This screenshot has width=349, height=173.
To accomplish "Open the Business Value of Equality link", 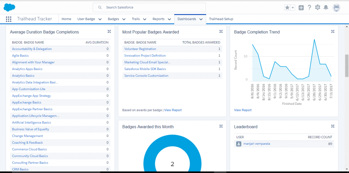I will pos(30,129).
